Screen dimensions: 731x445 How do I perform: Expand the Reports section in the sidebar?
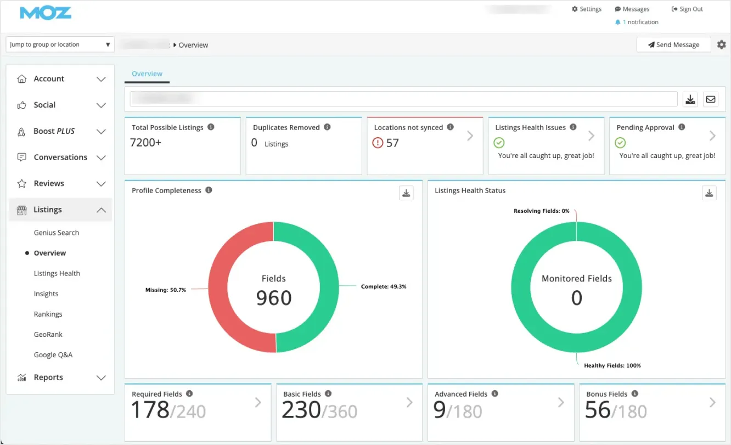click(101, 378)
